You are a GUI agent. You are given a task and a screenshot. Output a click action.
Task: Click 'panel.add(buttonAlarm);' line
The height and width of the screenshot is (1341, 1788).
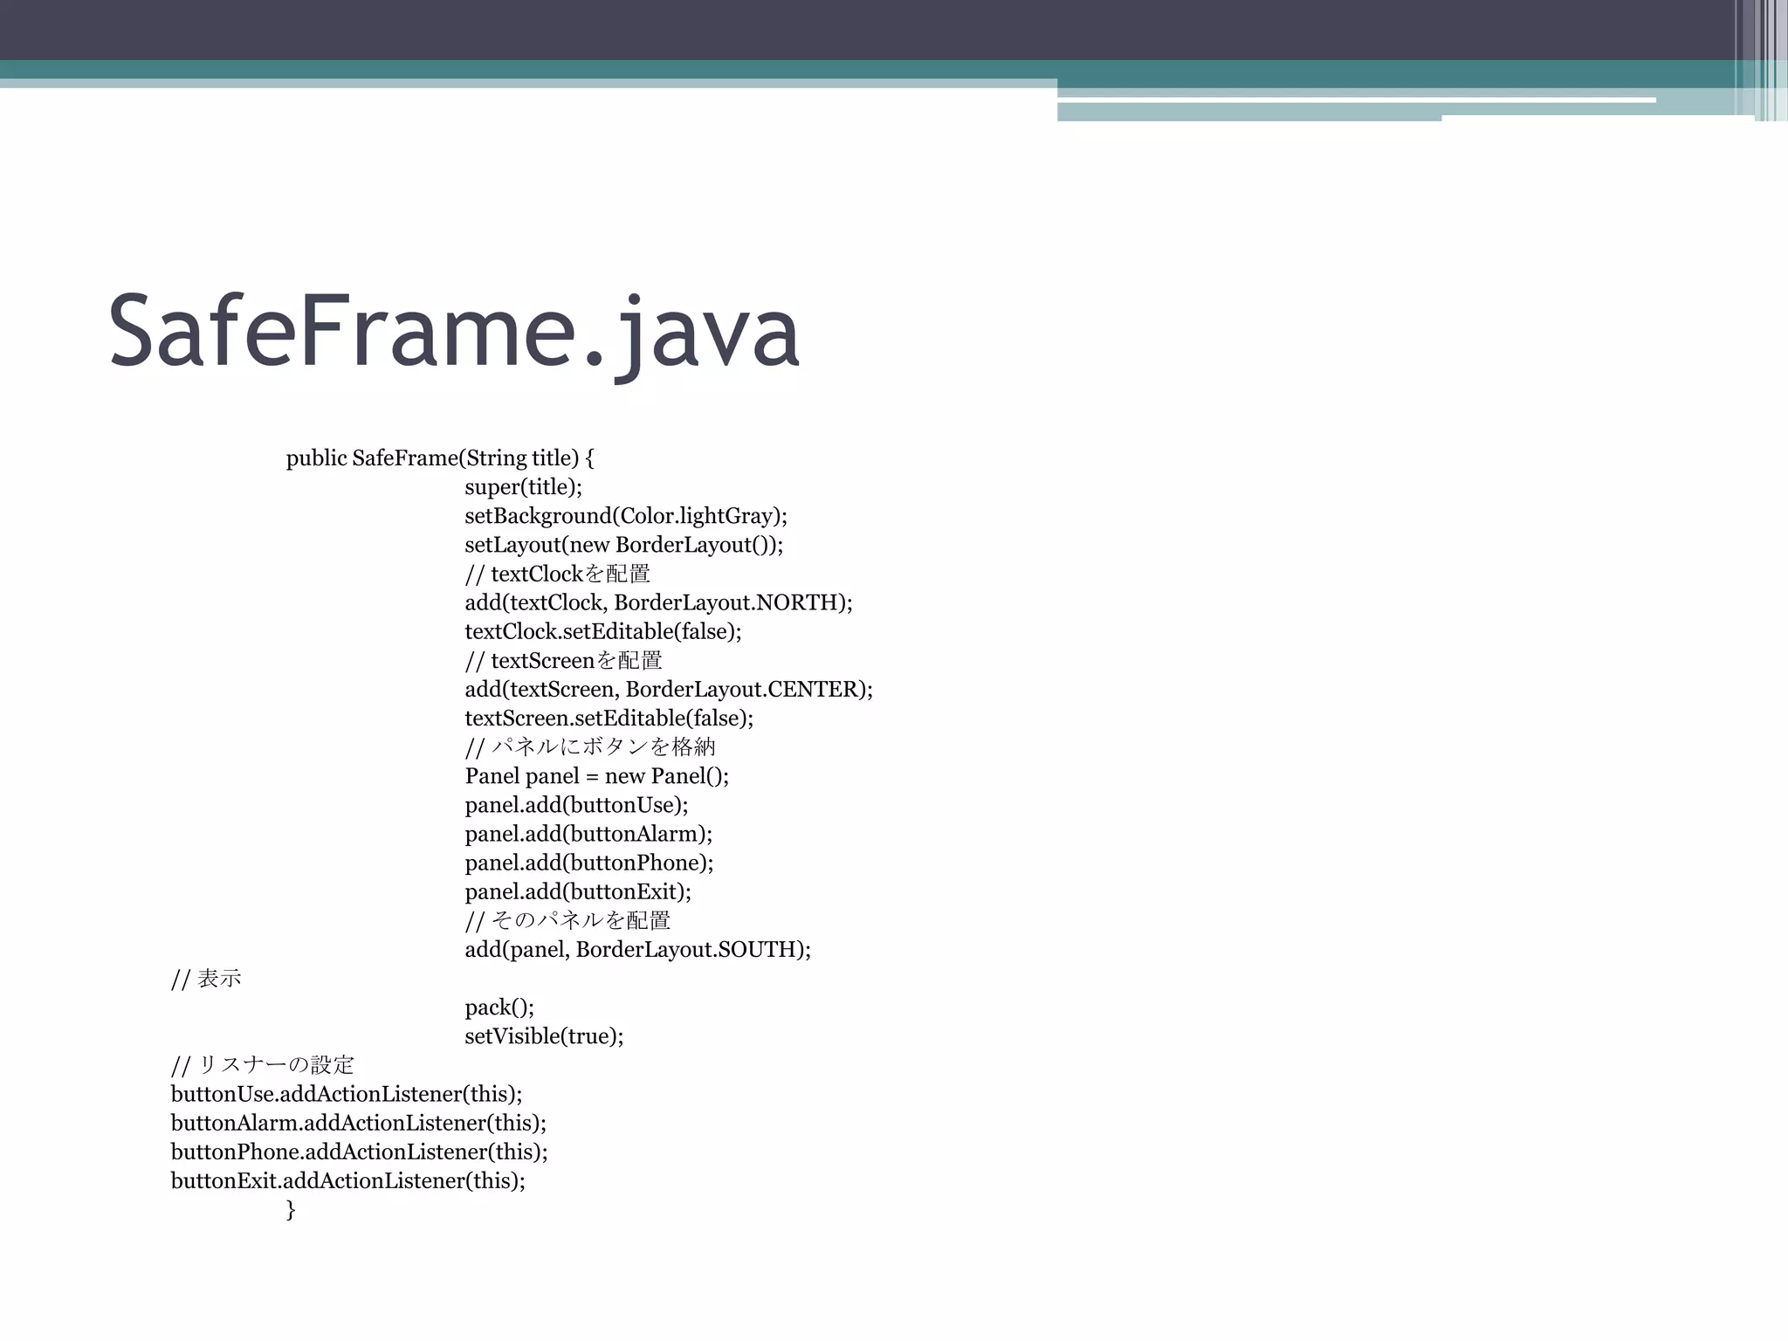pos(588,834)
